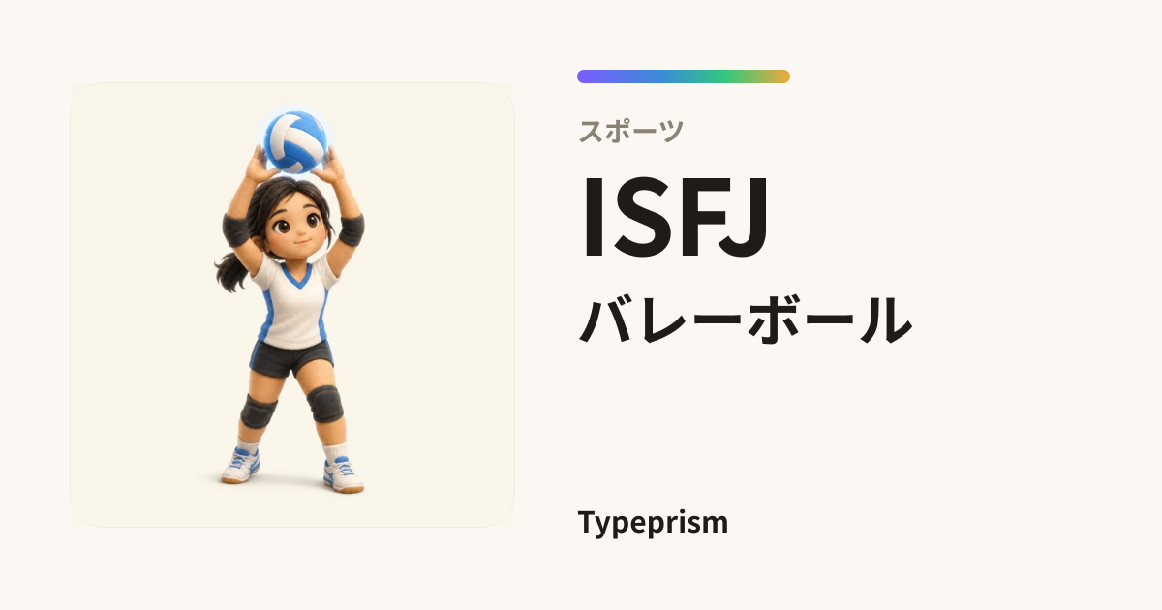Click the blue and white volleyball
The height and width of the screenshot is (610, 1162).
point(295,141)
